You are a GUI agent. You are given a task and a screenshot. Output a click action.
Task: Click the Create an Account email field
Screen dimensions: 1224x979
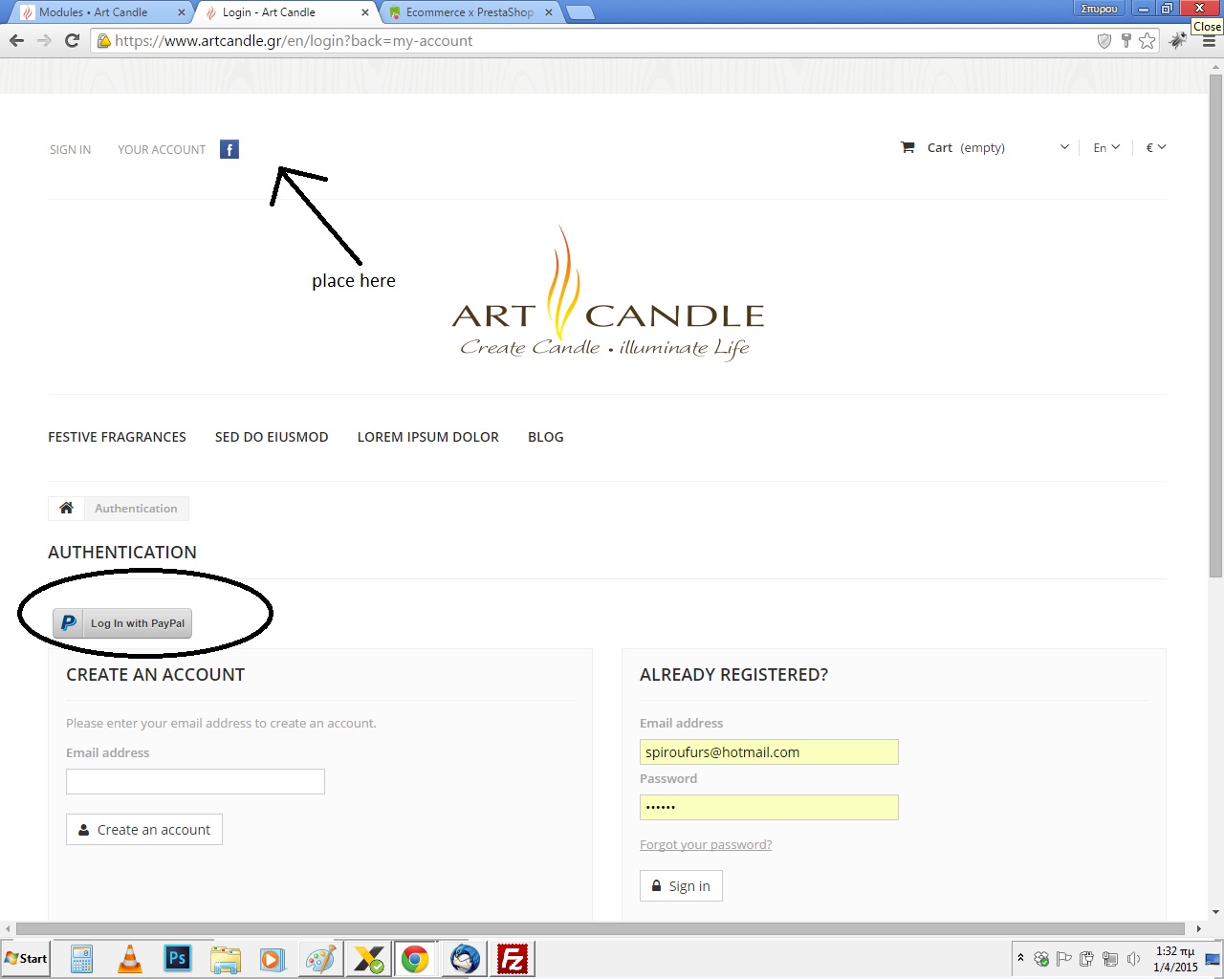point(195,781)
